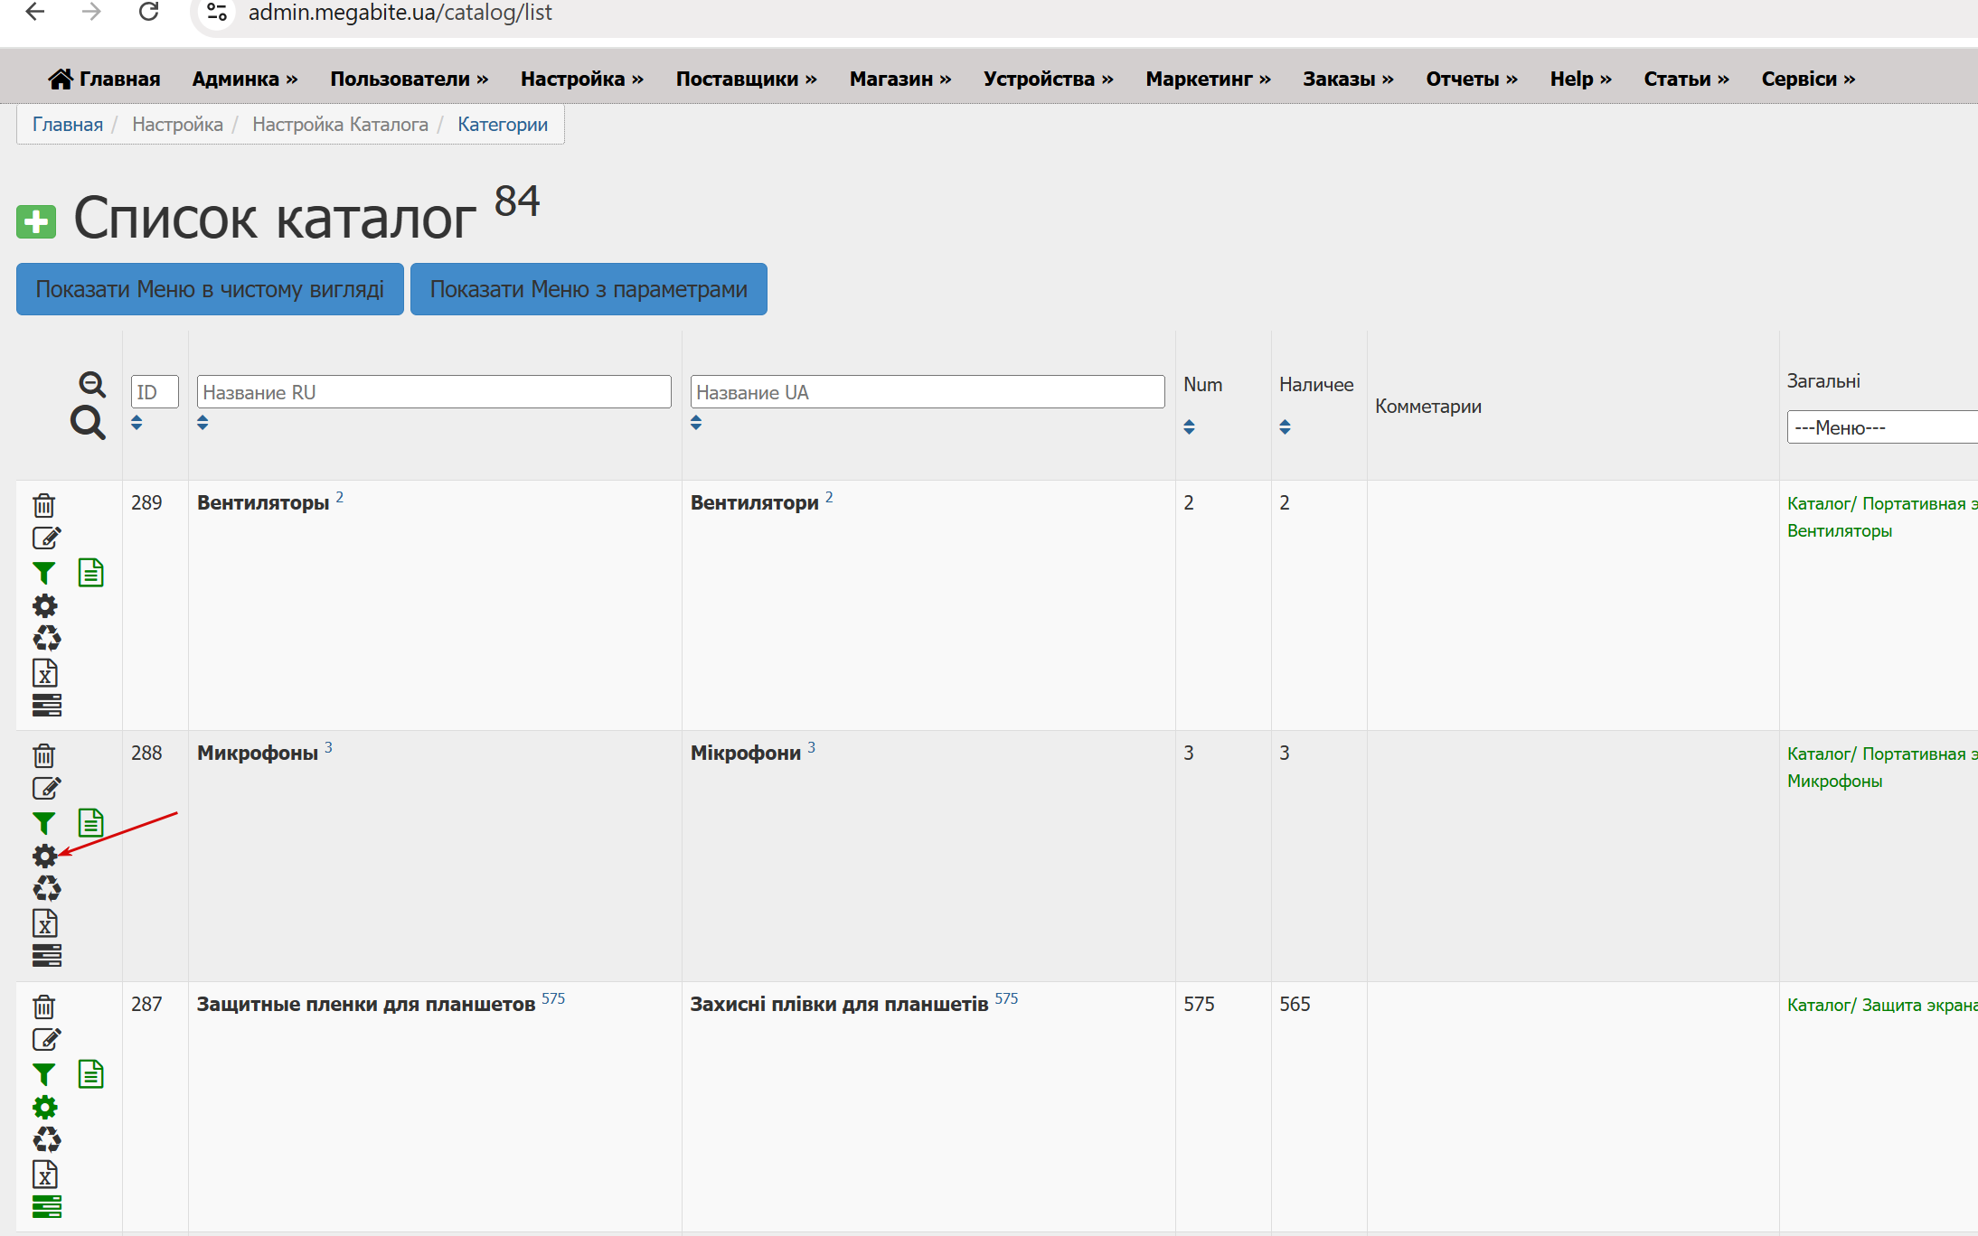Click the Название RU filter field
This screenshot has height=1236, width=1978.
434,392
